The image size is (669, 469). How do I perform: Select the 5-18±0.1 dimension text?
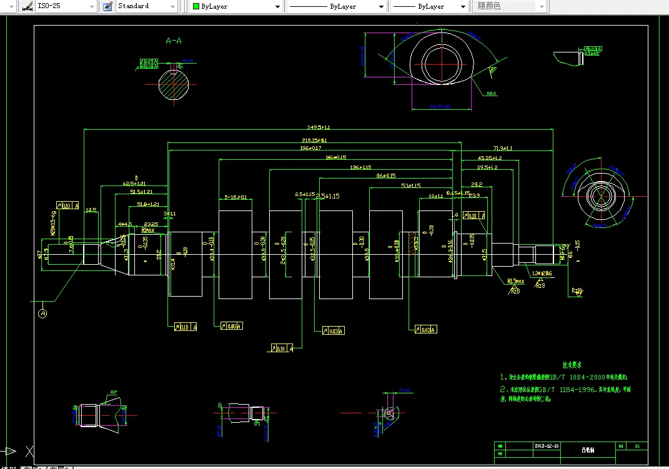(236, 197)
